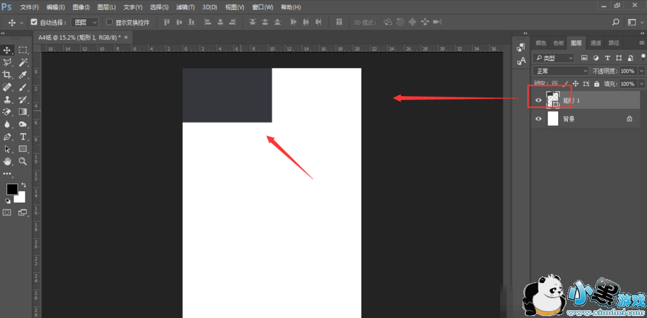Click the foreground color swatch
The image size is (647, 318).
coord(12,189)
